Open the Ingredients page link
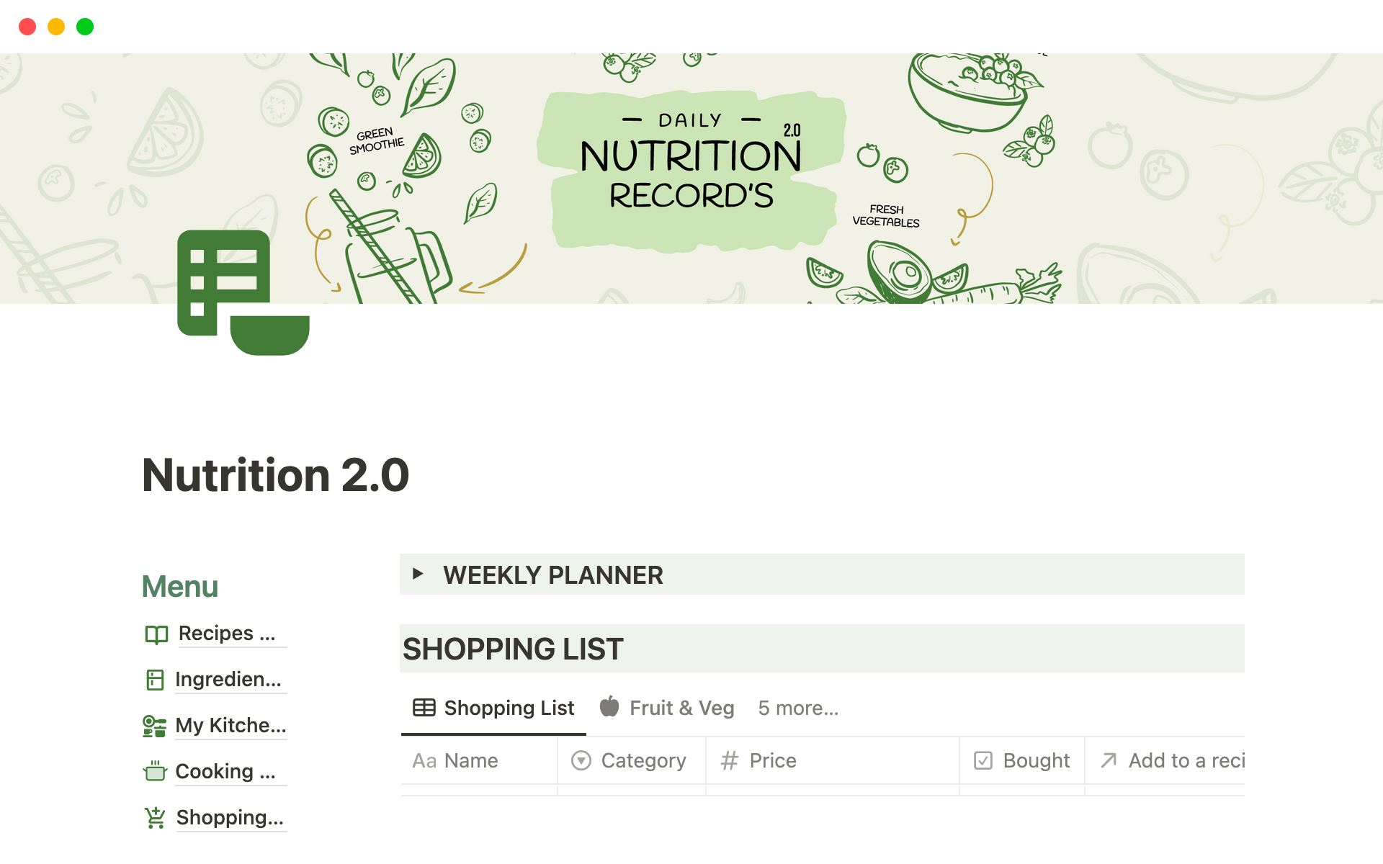Image resolution: width=1383 pixels, height=864 pixels. (228, 680)
